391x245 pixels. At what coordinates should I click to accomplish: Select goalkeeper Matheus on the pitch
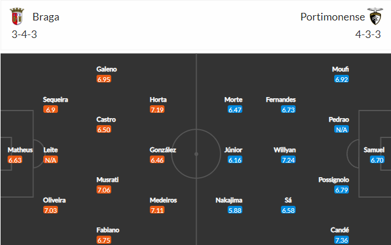[20, 150]
